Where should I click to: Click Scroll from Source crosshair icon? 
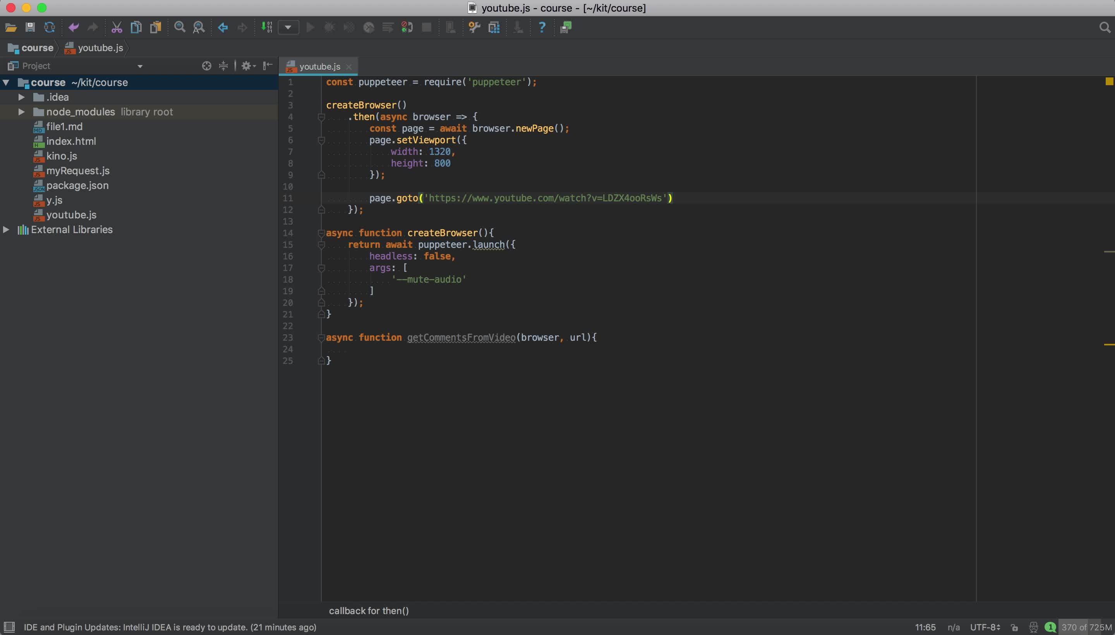pyautogui.click(x=207, y=66)
